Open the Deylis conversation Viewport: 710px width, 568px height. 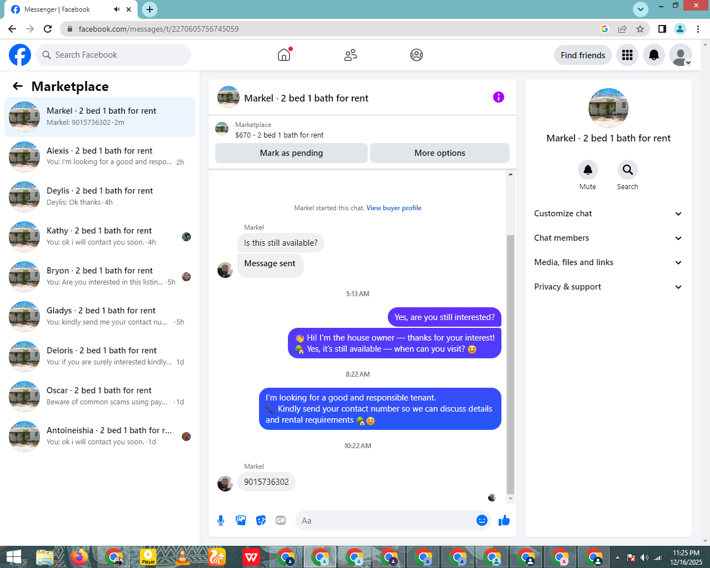coord(100,197)
